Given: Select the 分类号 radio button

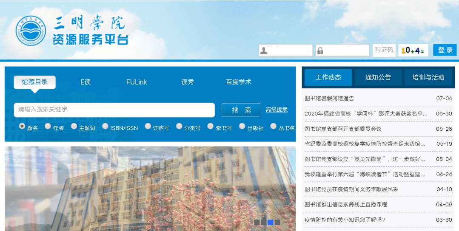Looking at the screenshot, I should coord(179,126).
